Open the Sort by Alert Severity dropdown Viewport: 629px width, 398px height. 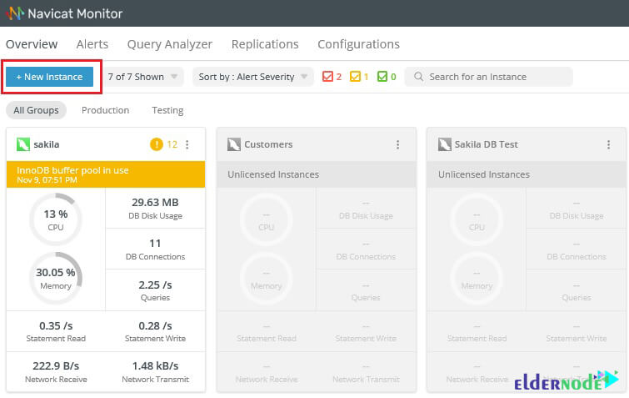(x=253, y=77)
